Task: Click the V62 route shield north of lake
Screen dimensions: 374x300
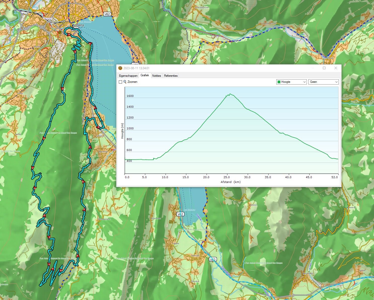Action: tap(107, 14)
